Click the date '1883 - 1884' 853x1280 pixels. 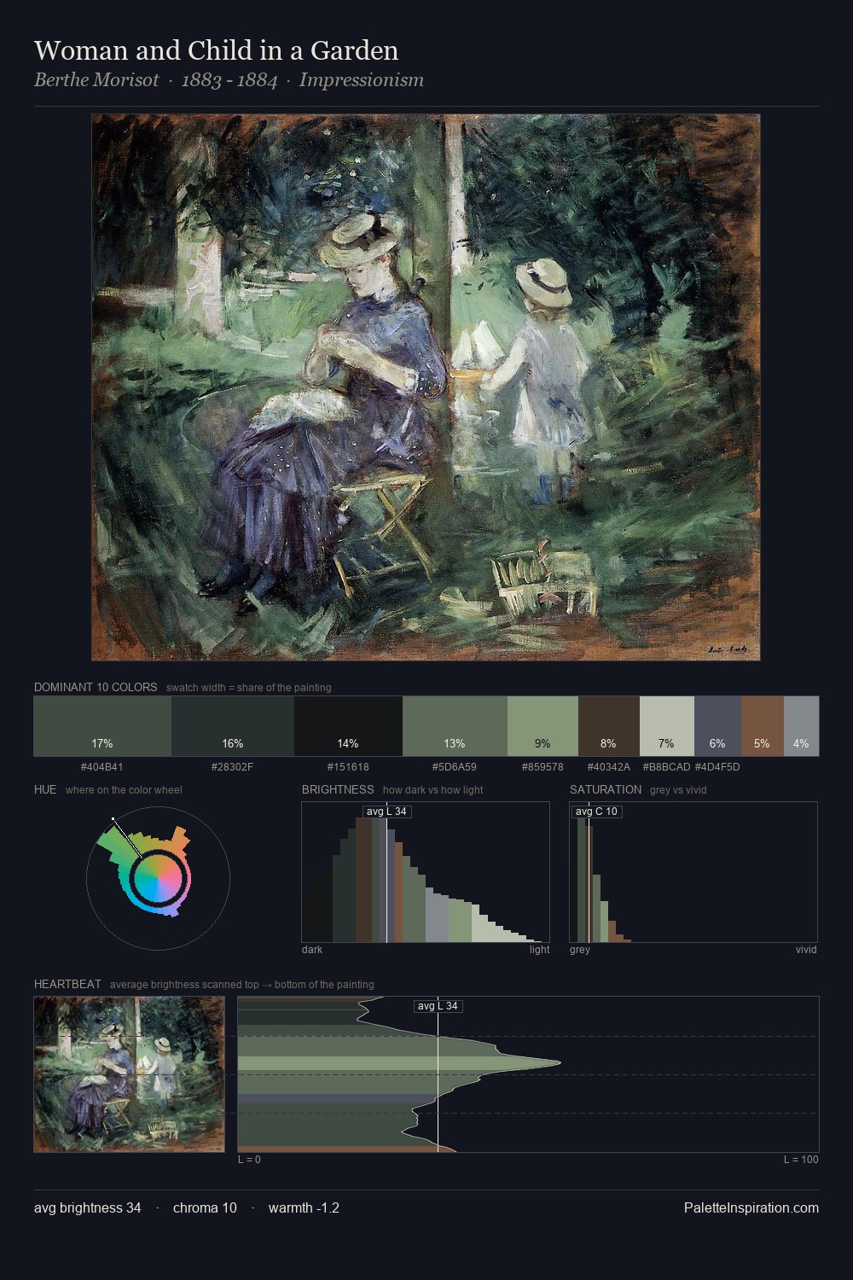pyautogui.click(x=229, y=80)
